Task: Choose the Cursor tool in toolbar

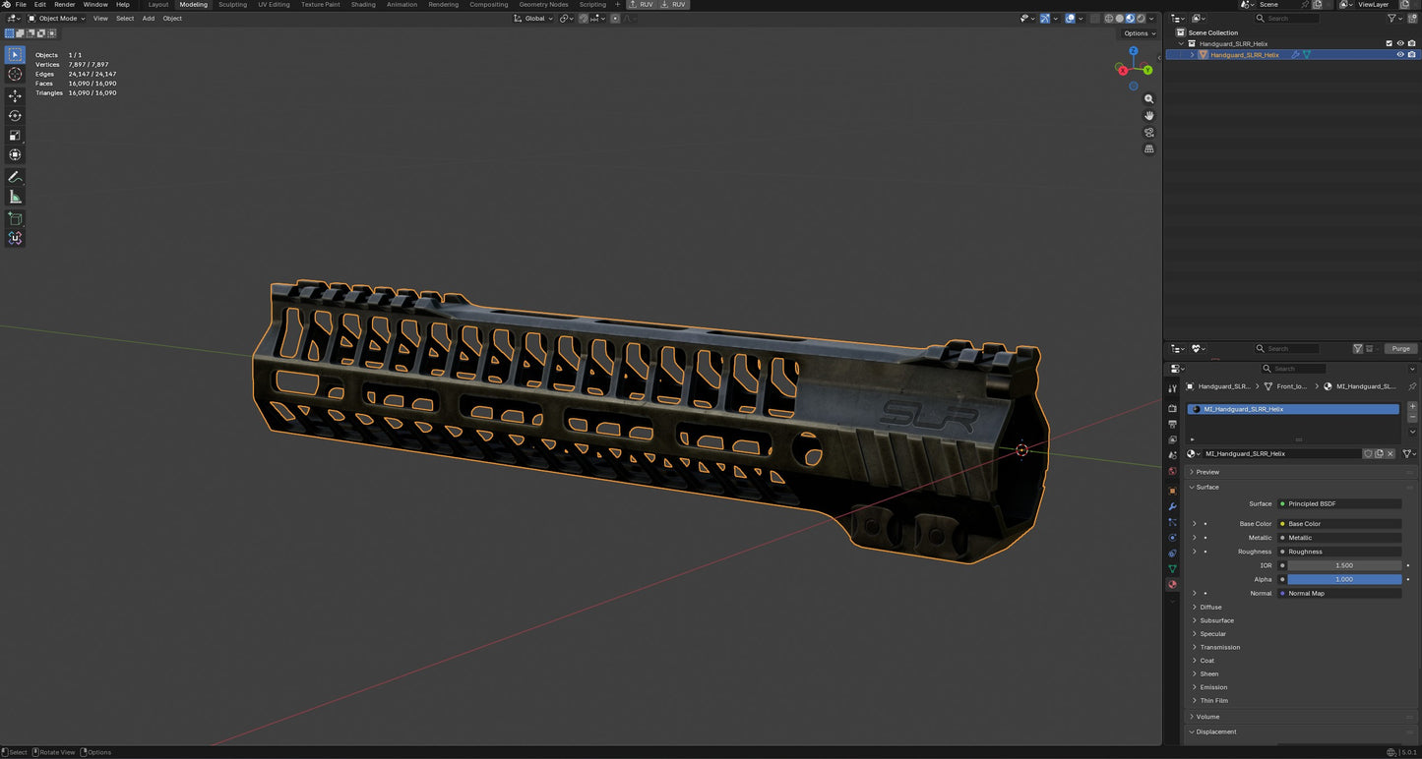Action: (15, 74)
